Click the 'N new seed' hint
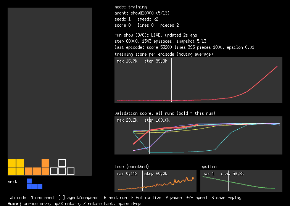The height and width of the screenshot is (206, 290). pos(42,198)
